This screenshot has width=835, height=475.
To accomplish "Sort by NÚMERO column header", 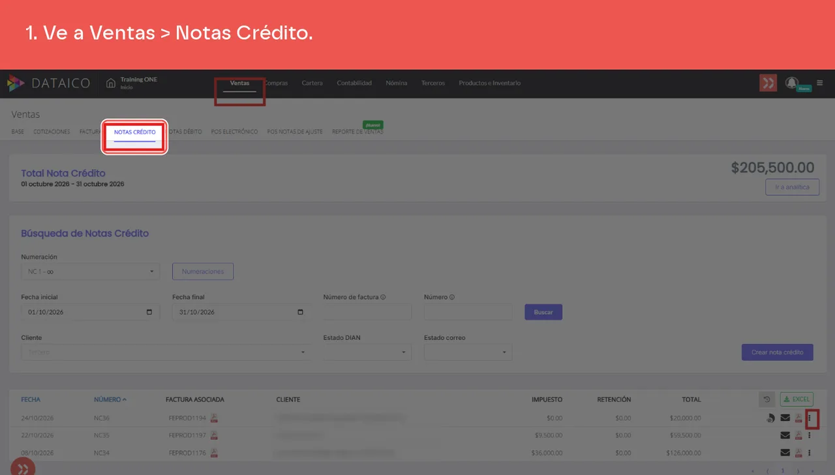I will point(110,399).
